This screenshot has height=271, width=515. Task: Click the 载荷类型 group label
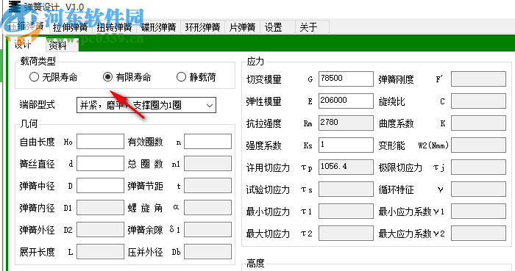[x=38, y=61]
